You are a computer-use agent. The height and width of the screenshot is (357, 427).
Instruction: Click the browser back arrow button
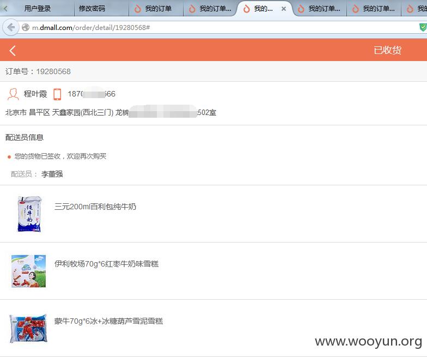click(x=11, y=27)
